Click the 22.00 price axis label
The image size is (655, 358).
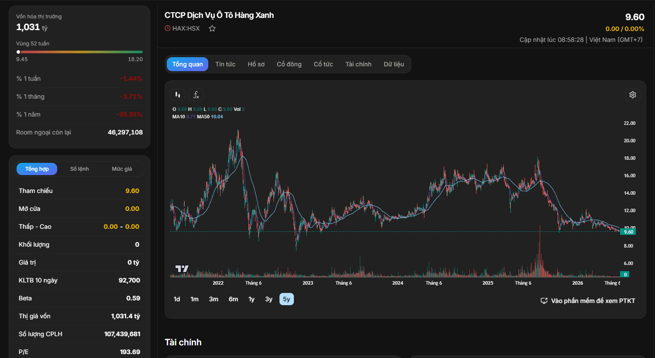click(x=630, y=123)
